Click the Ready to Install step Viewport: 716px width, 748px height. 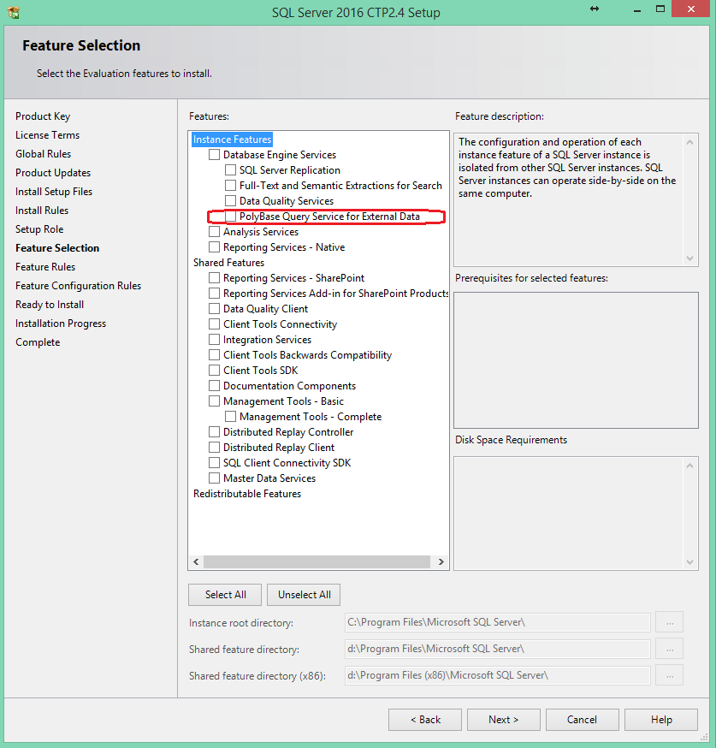click(x=50, y=305)
